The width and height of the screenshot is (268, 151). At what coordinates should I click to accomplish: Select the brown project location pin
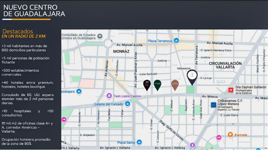[x=175, y=85]
